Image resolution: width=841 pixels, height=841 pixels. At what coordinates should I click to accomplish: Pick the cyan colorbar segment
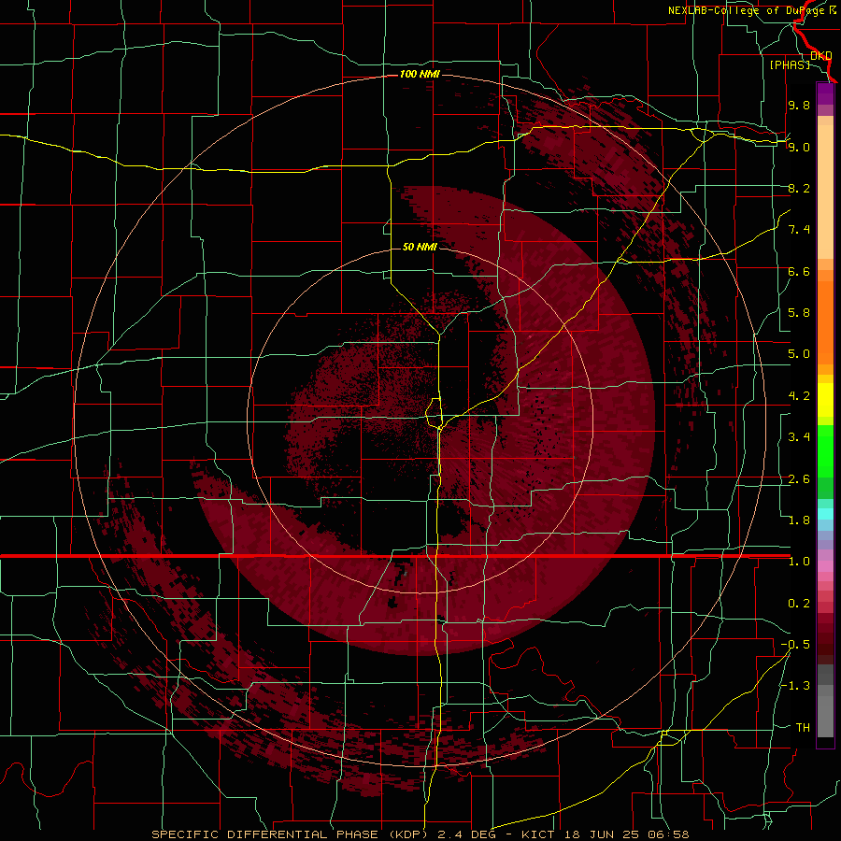coord(825,514)
